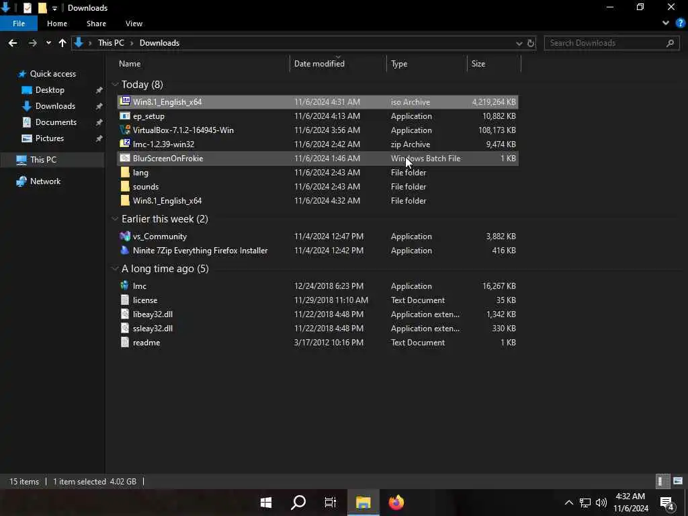Open Downloads in navigation pane
The width and height of the screenshot is (688, 516).
point(55,106)
